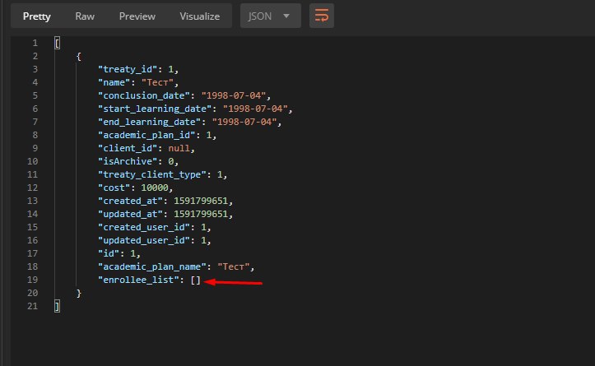Click the opening curly brace on line 2
The height and width of the screenshot is (366, 595).
[x=78, y=56]
